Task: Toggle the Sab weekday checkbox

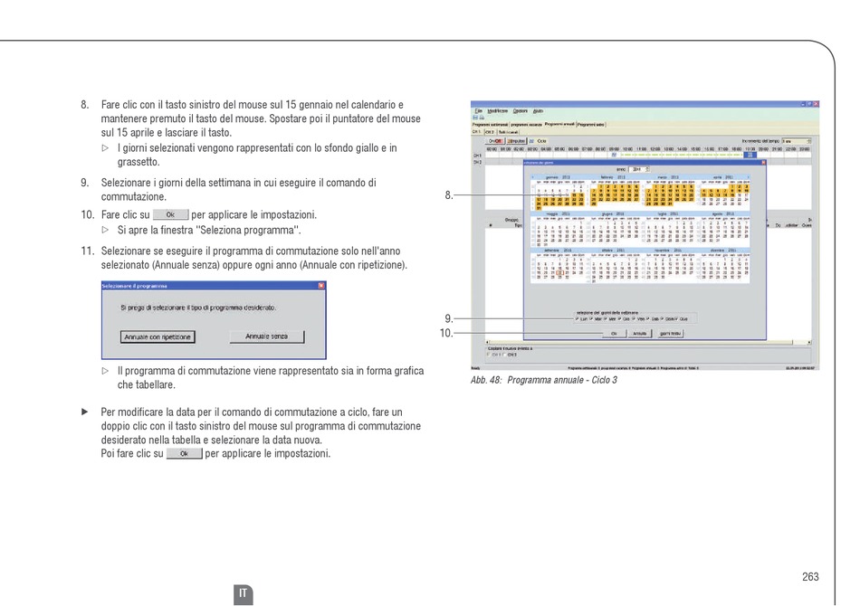Action: [x=648, y=318]
